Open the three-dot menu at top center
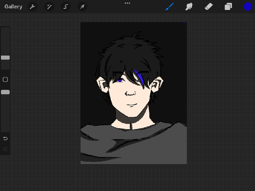The width and height of the screenshot is (255, 191). point(127,3)
